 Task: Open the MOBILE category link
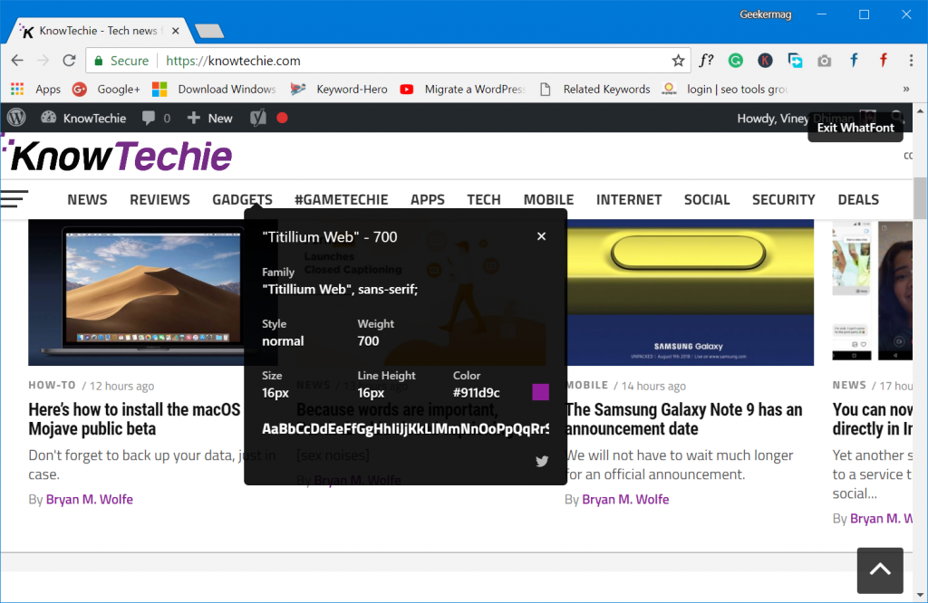pos(587,385)
